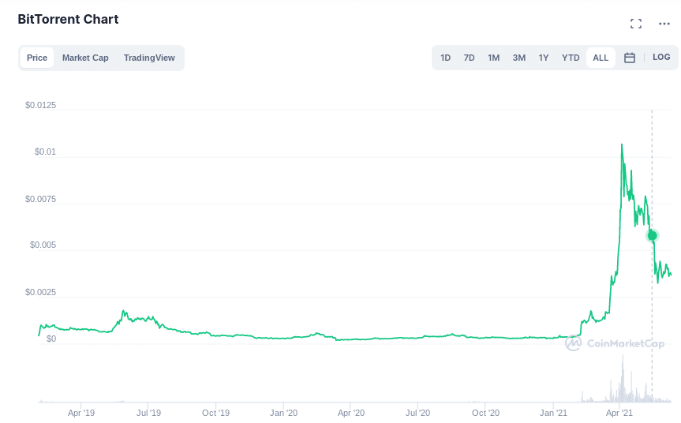The image size is (681, 423).
Task: Click the Oct '19 x-axis label
Action: [x=216, y=413]
